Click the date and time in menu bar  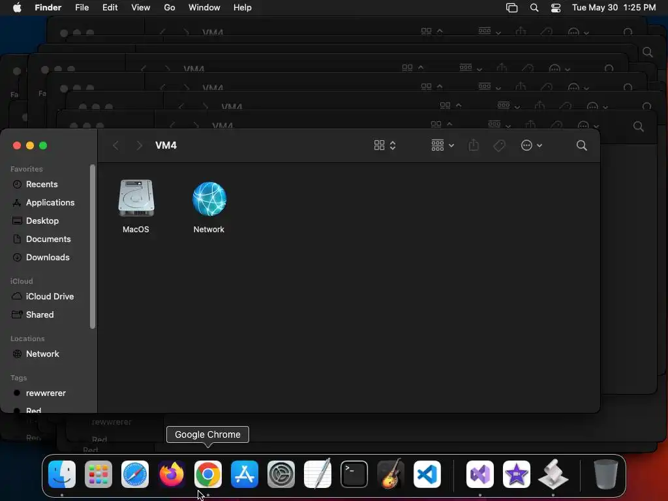click(614, 8)
